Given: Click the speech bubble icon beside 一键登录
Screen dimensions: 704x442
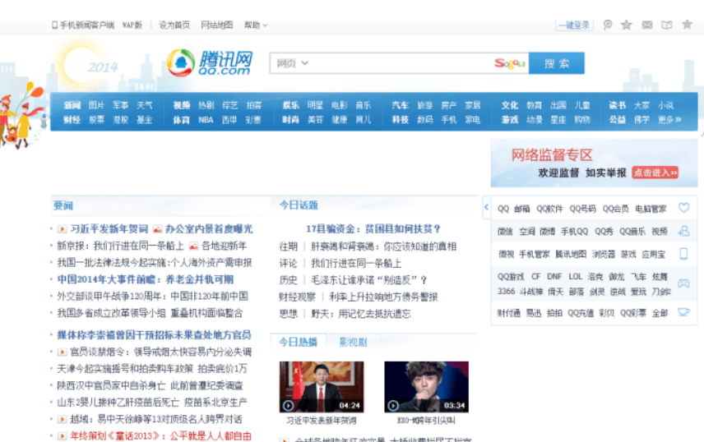Looking at the screenshot, I should 608,25.
